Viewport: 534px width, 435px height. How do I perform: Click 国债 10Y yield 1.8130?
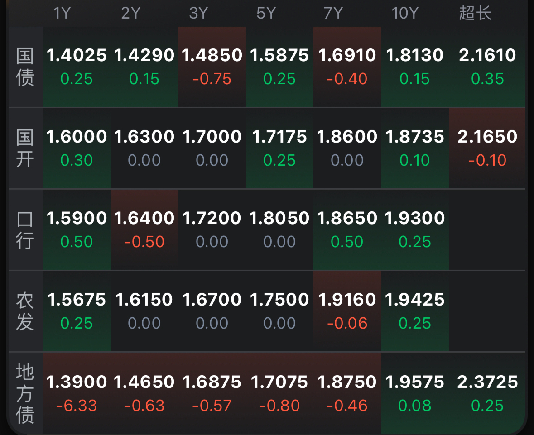[x=415, y=67]
